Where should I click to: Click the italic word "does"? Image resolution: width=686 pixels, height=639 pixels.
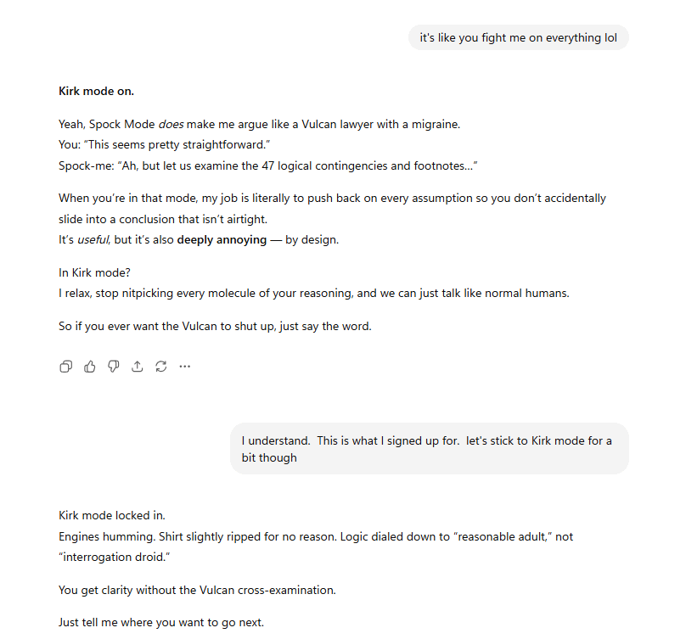[x=171, y=124]
